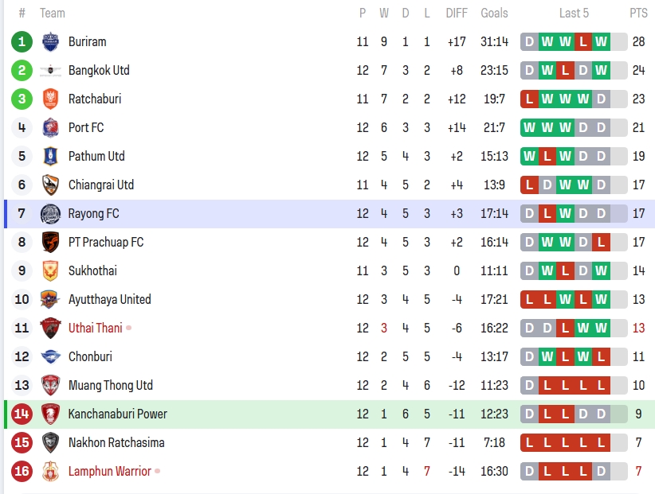Sort table by the PTS column header

638,13
